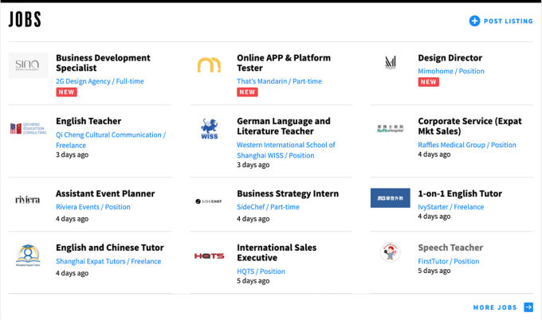The image size is (542, 320).
Task: Open German Language and Literature Teacher listing
Action: tap(283, 127)
